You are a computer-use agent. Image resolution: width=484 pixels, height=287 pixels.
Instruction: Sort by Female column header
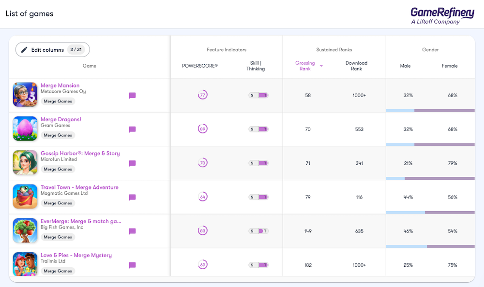pos(450,66)
